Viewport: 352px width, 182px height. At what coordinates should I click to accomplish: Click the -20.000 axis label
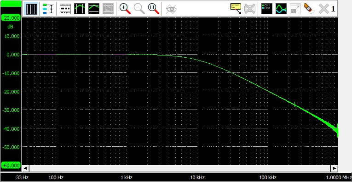click(11, 92)
